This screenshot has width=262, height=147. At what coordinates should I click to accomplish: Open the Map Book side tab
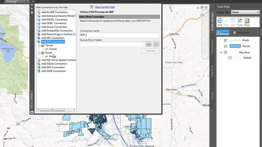tap(212, 71)
